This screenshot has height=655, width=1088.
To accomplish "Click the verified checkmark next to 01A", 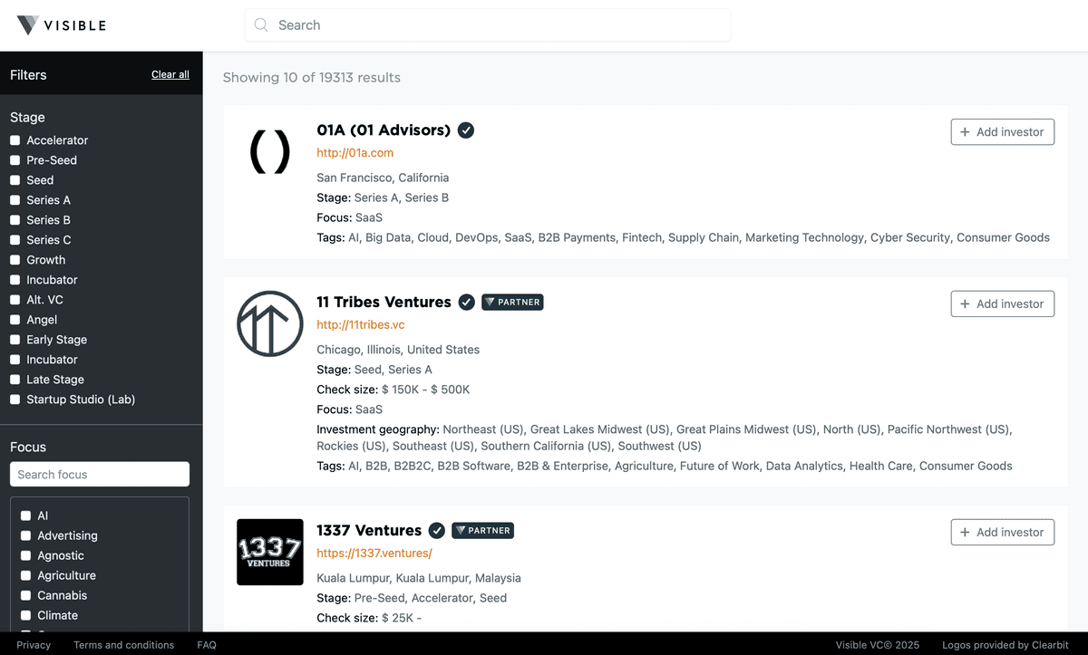I will coord(466,130).
